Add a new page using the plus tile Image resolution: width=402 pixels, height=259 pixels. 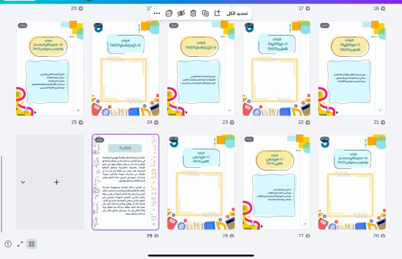tap(56, 182)
